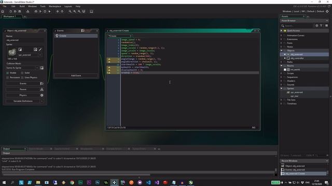Open Physics gear icon
This screenshot has width=332, height=186.
click(x=41, y=95)
